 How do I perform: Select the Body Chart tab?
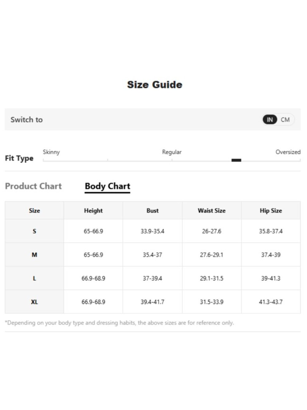coord(107,186)
